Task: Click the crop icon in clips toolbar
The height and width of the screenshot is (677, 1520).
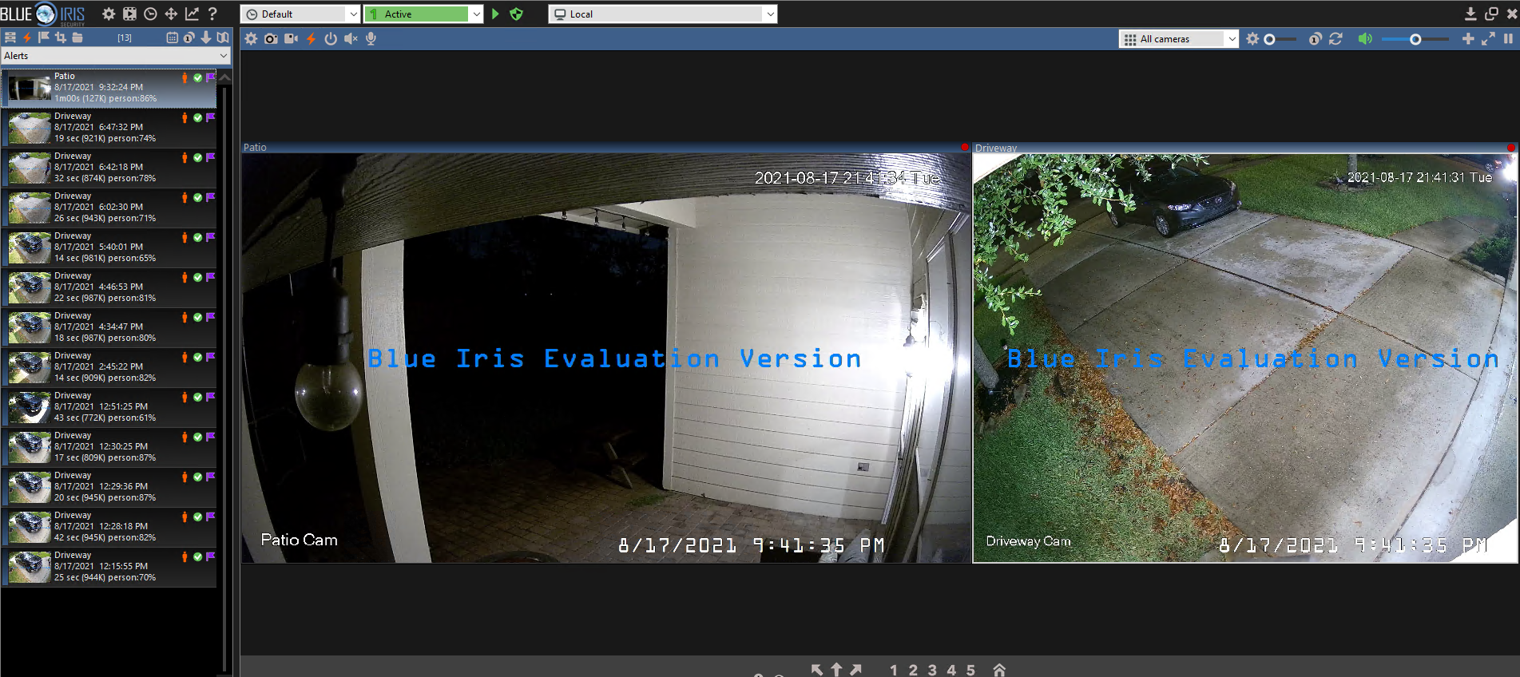Action: click(61, 38)
